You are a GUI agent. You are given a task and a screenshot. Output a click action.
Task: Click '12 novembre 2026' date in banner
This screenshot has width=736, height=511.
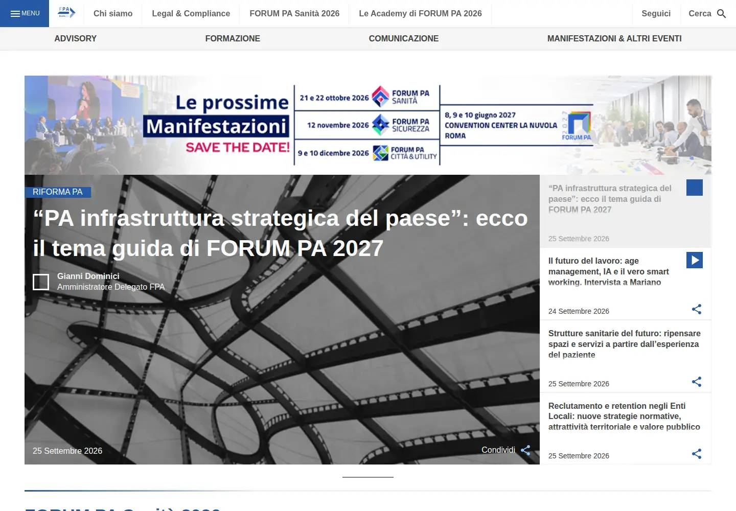coord(338,125)
